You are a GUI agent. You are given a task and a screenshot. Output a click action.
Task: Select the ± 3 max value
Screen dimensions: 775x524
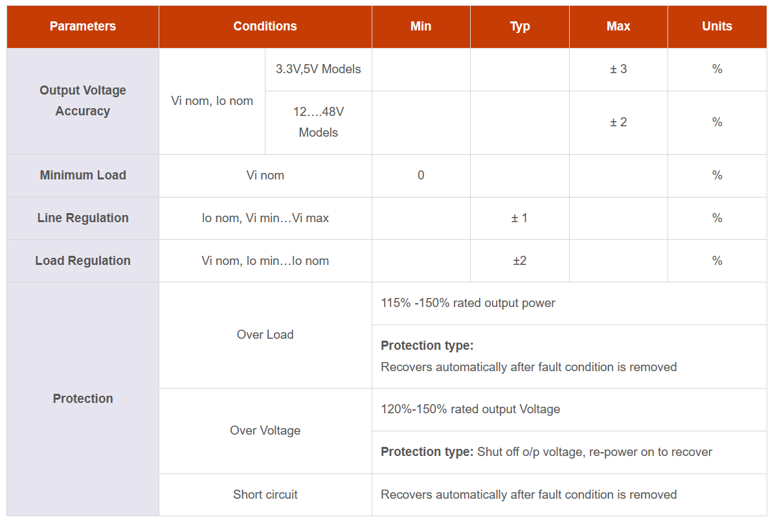pyautogui.click(x=618, y=69)
